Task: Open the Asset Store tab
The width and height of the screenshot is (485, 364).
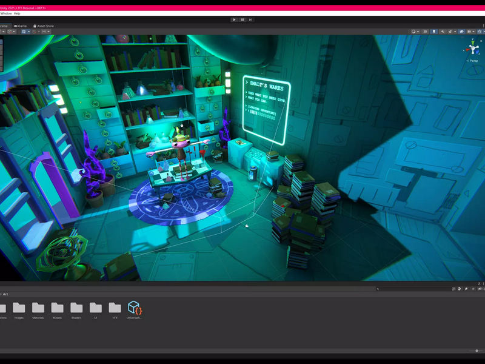Action: 44,26
